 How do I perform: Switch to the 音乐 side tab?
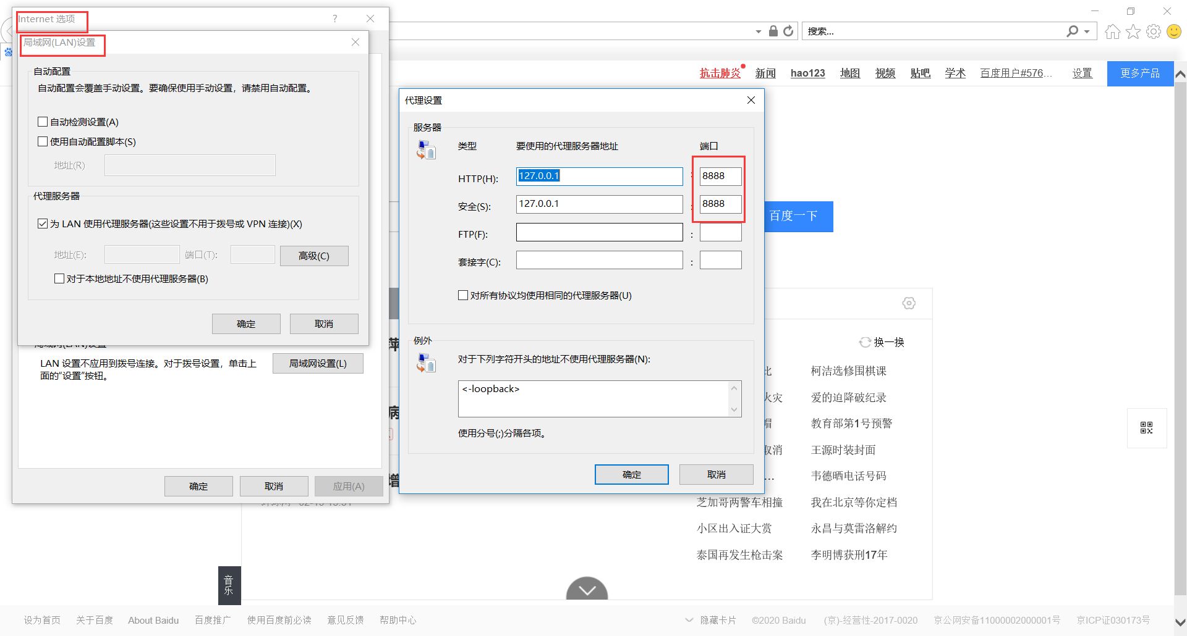point(229,585)
